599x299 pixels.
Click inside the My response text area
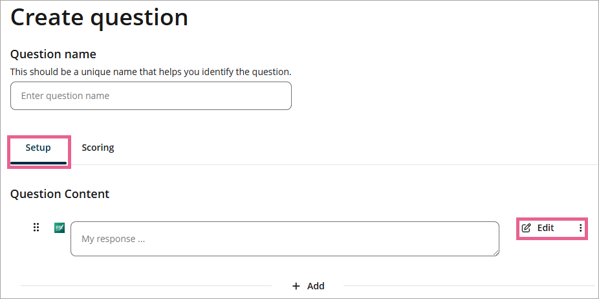click(285, 239)
